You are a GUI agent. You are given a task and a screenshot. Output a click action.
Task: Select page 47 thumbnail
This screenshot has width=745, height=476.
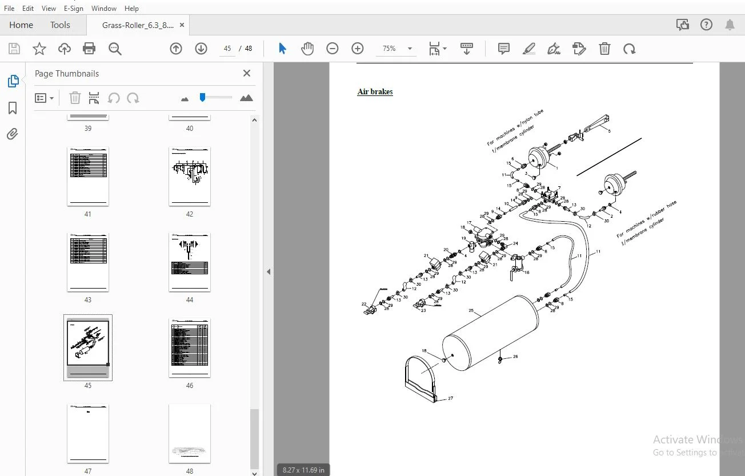tap(88, 434)
